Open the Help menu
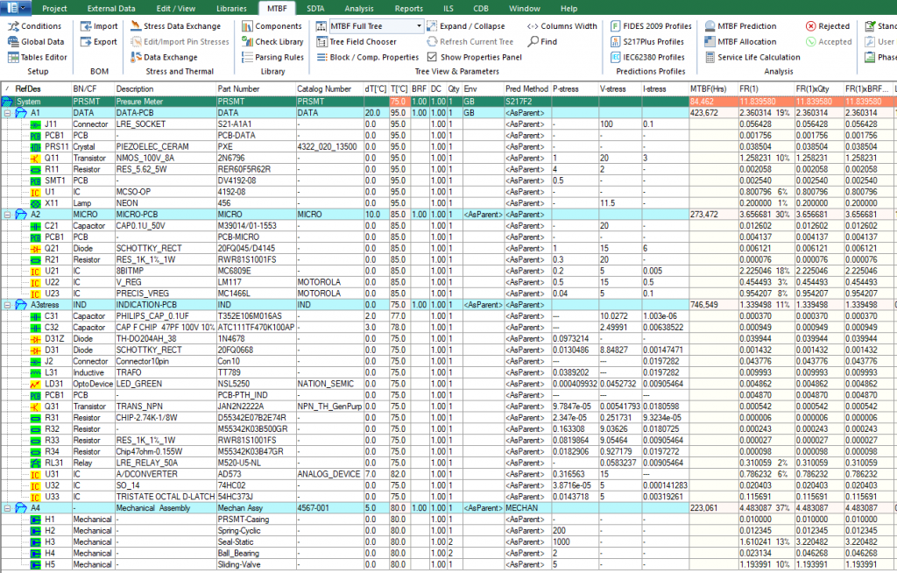The width and height of the screenshot is (897, 573). coord(569,9)
